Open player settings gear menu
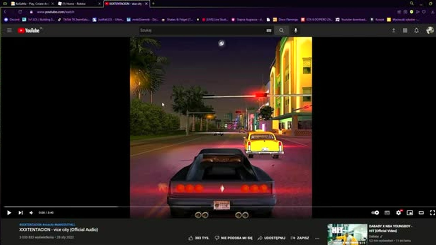Image resolution: width=436 pixels, height=245 pixels. tap(399, 213)
